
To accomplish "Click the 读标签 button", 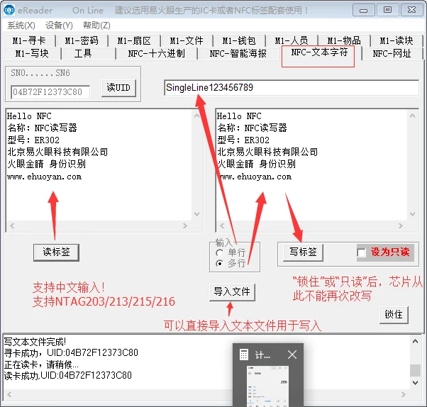I will [56, 252].
